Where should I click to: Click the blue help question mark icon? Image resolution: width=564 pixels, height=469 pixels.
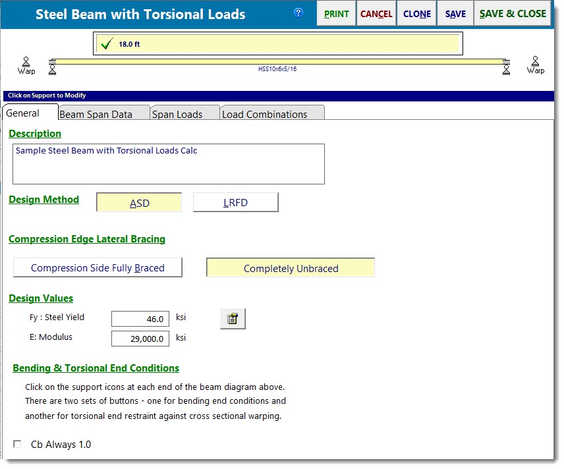(298, 13)
